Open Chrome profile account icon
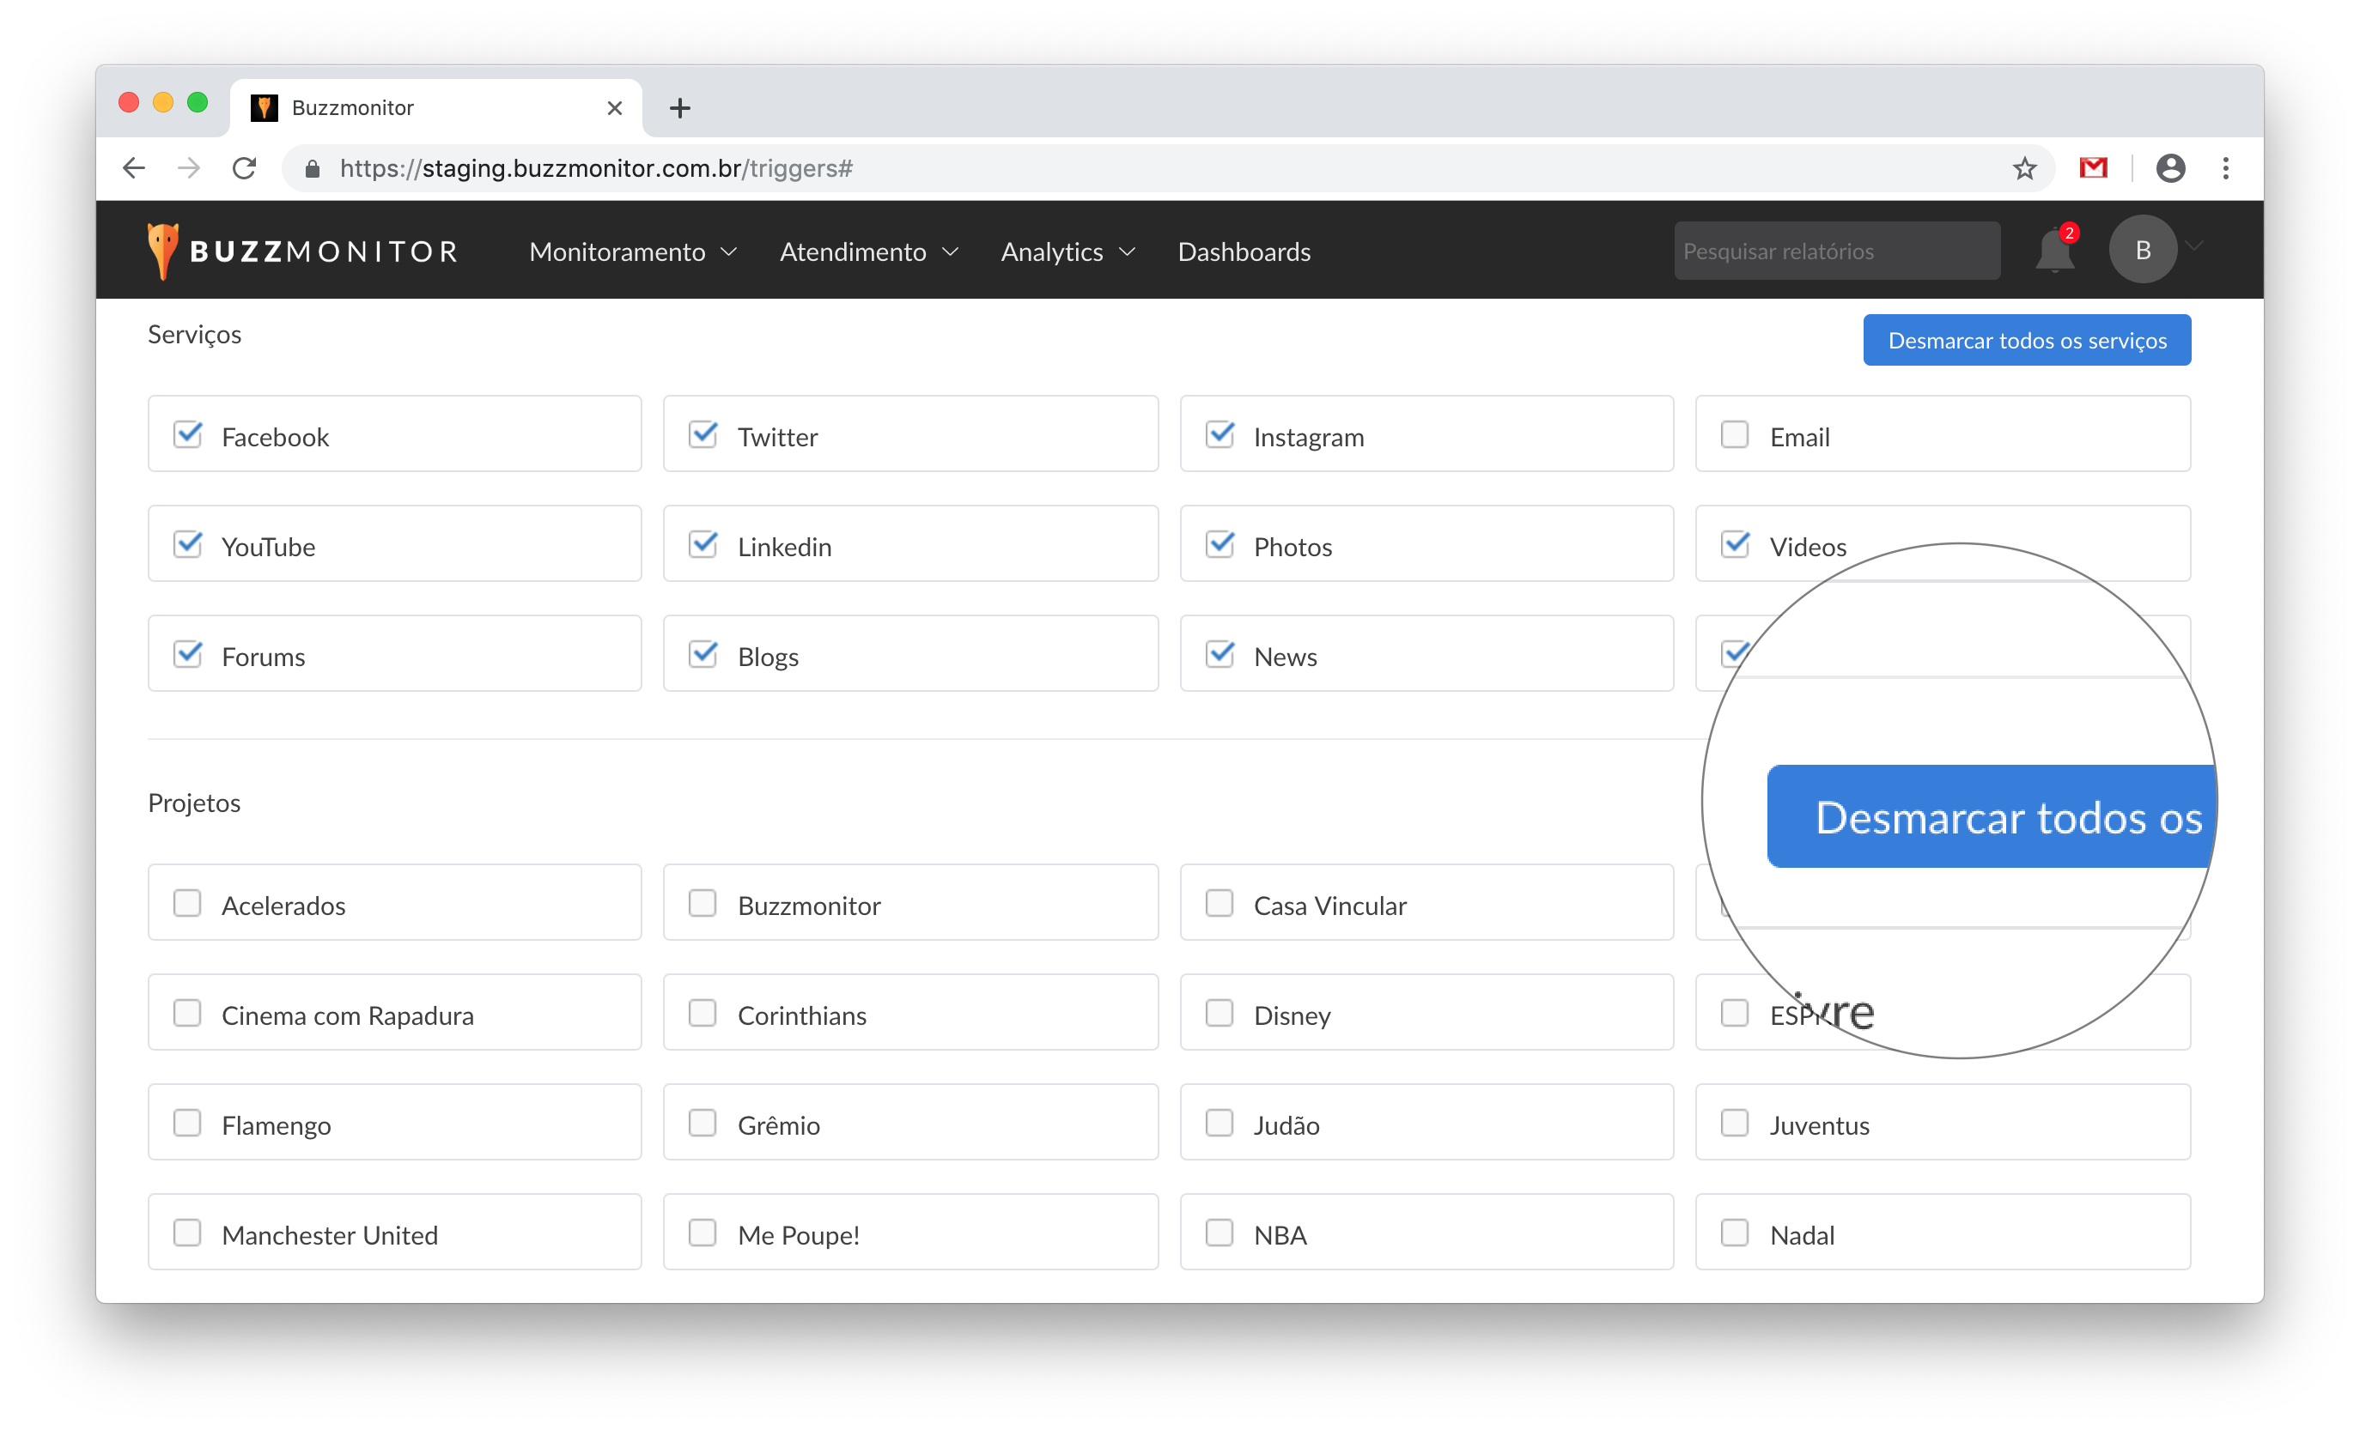The image size is (2360, 1430). pos(2169,168)
